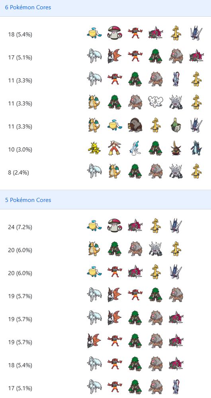Select Gholdengo in the 24 (7.2%) row
The width and height of the screenshot is (211, 398).
pyautogui.click(x=155, y=225)
